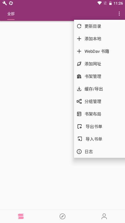Switch to the 全部 tab
Screen dimensions: 125x223
11,14
